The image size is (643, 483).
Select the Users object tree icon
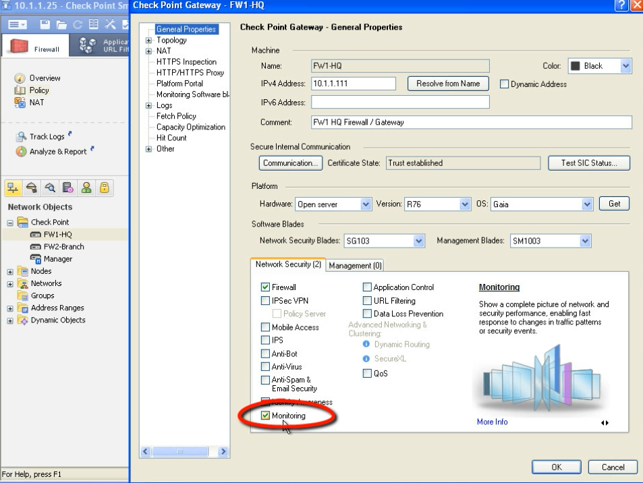pos(86,188)
